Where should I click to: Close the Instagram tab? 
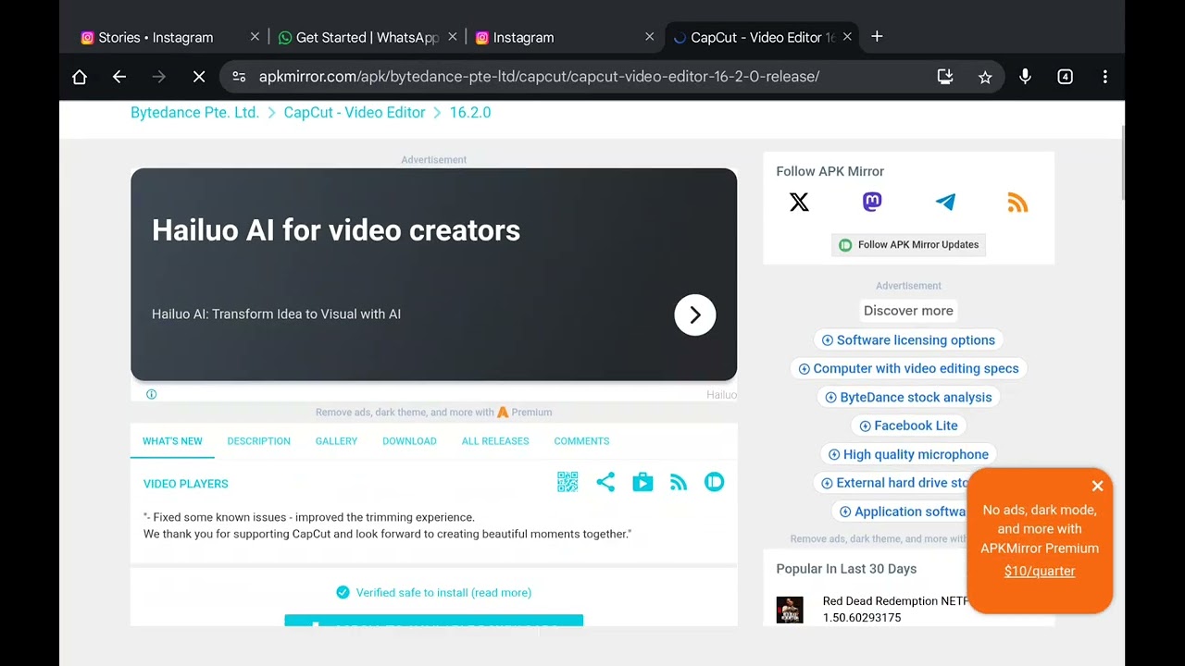(x=649, y=37)
